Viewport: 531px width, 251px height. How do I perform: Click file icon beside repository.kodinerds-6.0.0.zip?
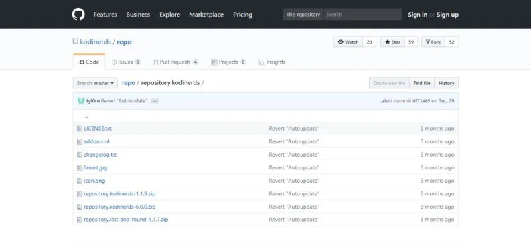pyautogui.click(x=79, y=207)
